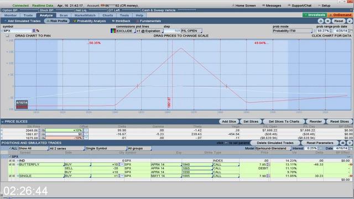Open the All groups dropdown
The width and height of the screenshot is (354, 199).
(139, 149)
